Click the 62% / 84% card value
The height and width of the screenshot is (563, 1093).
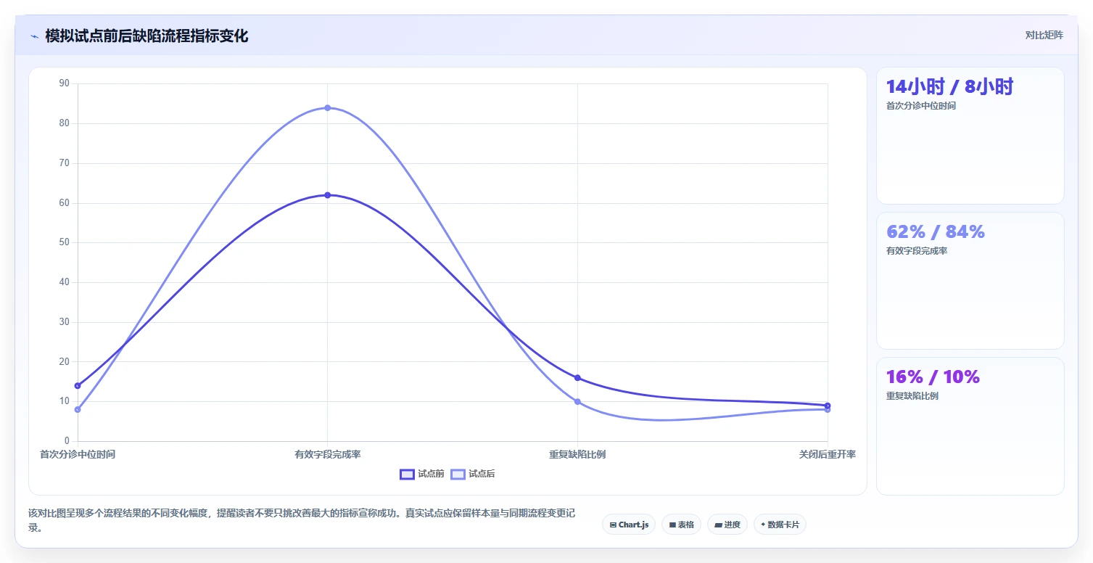coord(936,231)
